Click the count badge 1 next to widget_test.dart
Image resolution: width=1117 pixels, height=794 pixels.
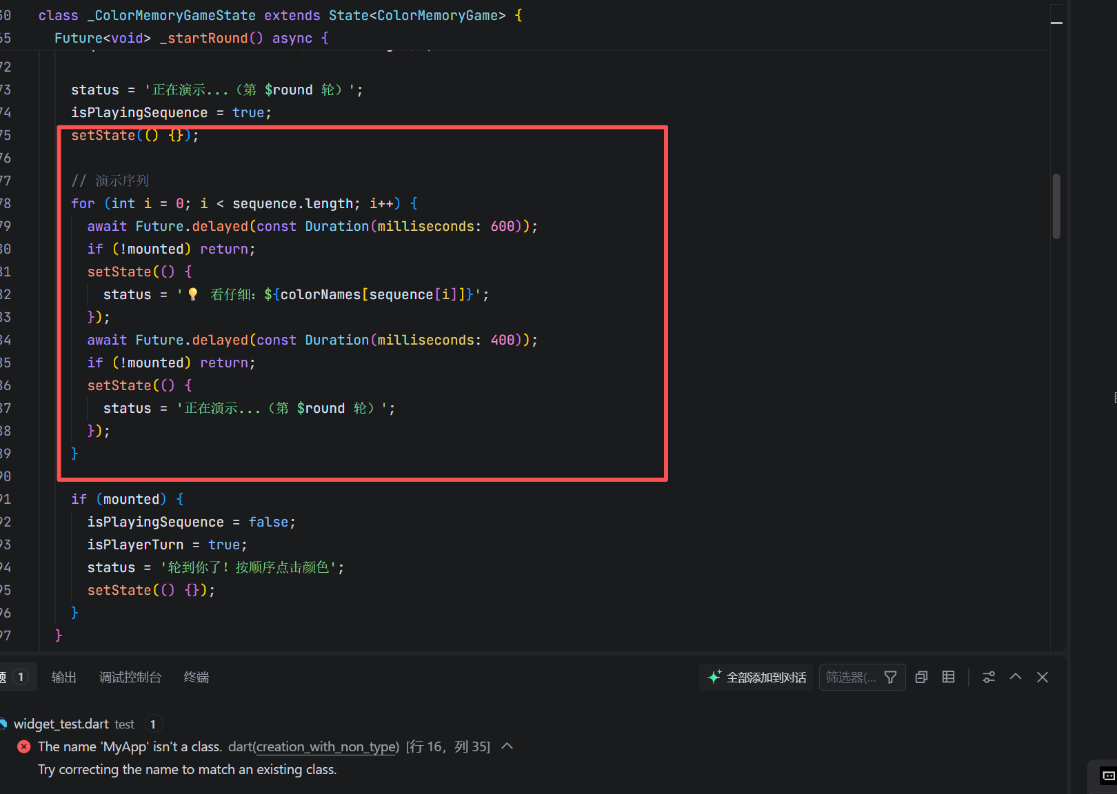(x=153, y=724)
